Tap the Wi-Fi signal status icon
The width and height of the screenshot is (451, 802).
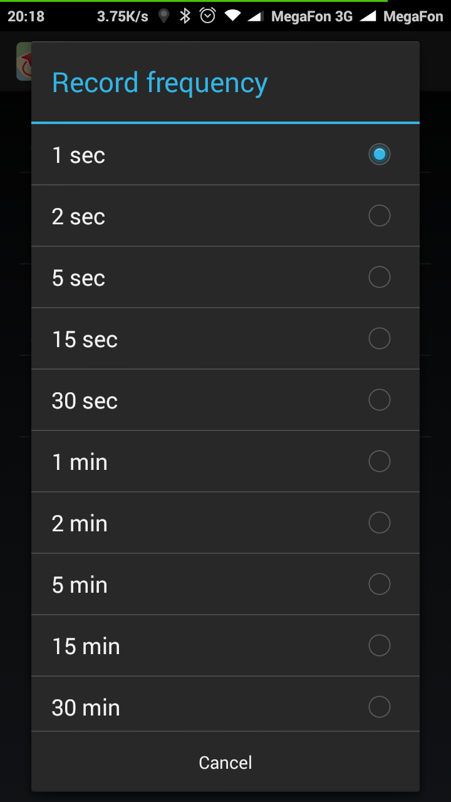pyautogui.click(x=232, y=16)
